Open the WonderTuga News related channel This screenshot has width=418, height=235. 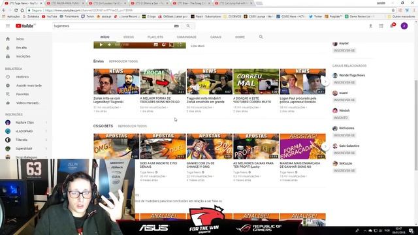click(x=352, y=76)
